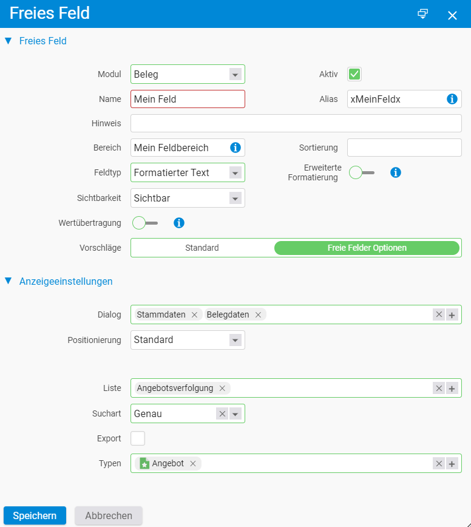Click the Speichern button
The image size is (471, 527).
pyautogui.click(x=35, y=515)
